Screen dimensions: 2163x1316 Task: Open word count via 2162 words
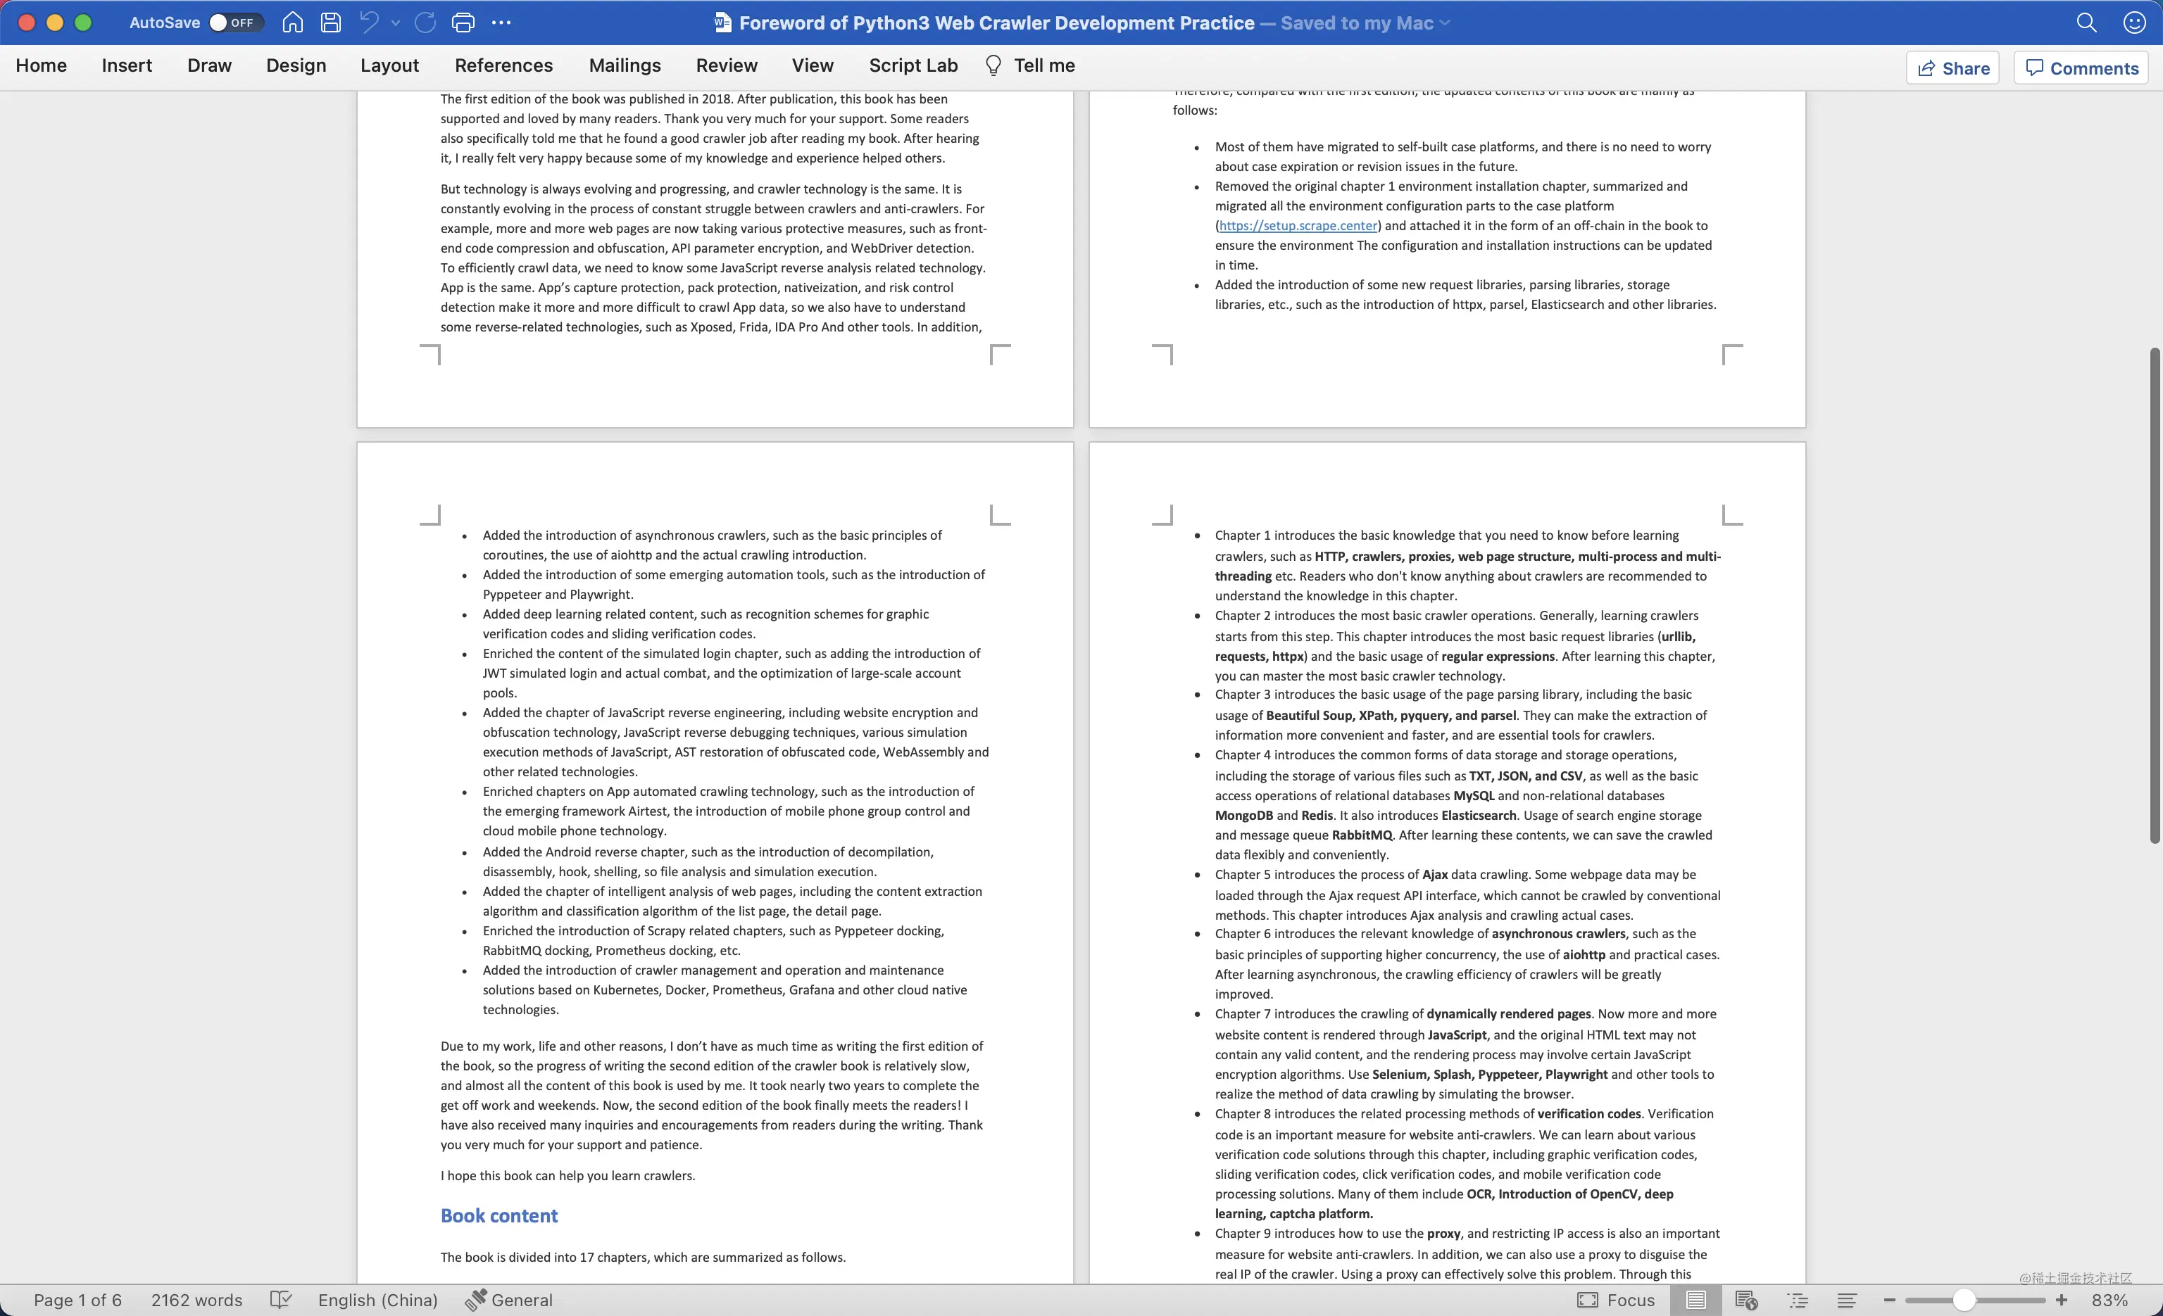(x=196, y=1301)
